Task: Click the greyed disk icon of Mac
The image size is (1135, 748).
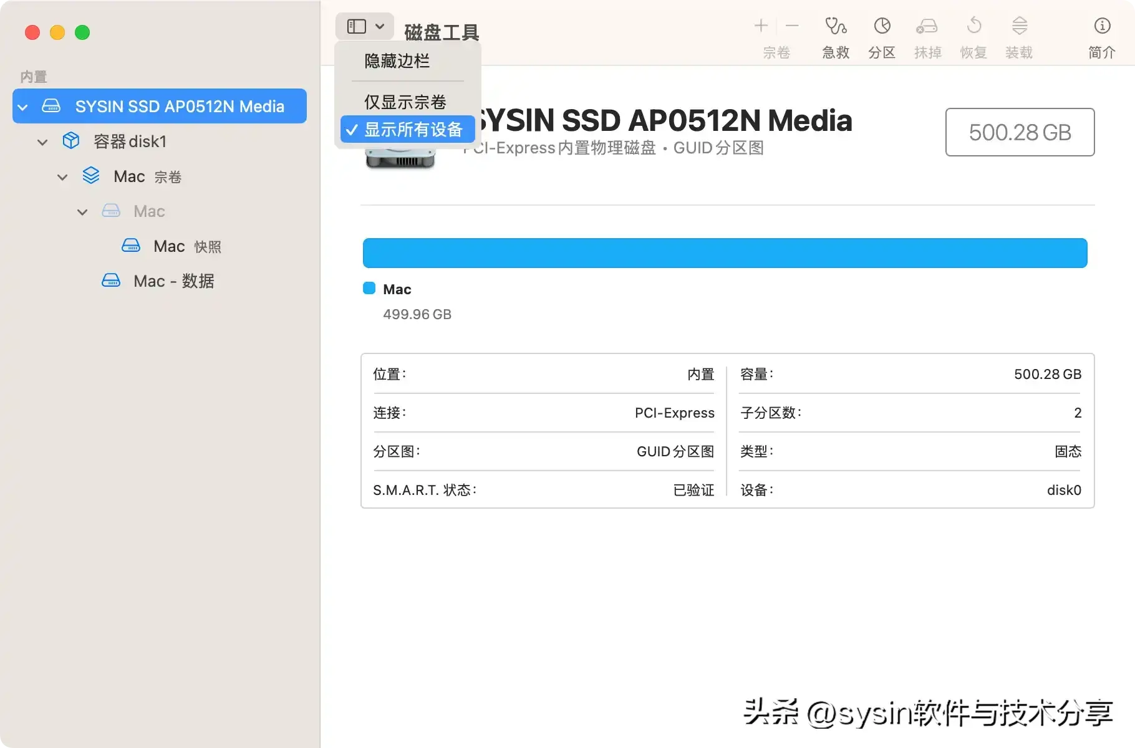Action: click(111, 211)
